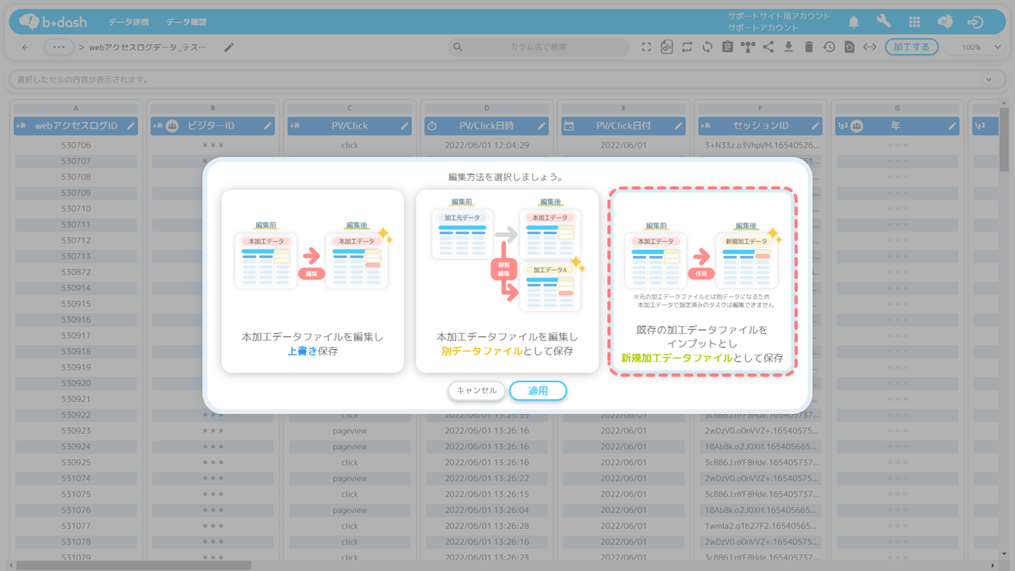The height and width of the screenshot is (571, 1015).
Task: Click the 適用 button
Action: (538, 390)
